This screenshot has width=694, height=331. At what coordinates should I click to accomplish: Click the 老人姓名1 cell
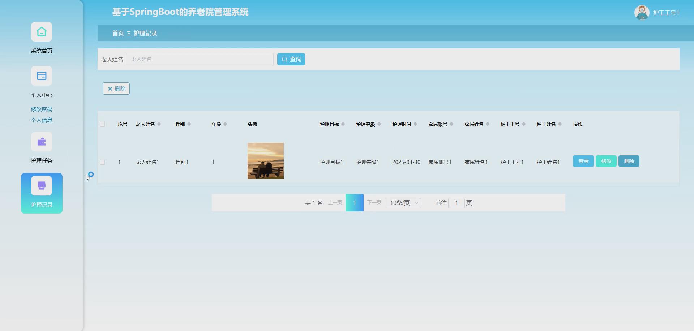click(x=147, y=162)
